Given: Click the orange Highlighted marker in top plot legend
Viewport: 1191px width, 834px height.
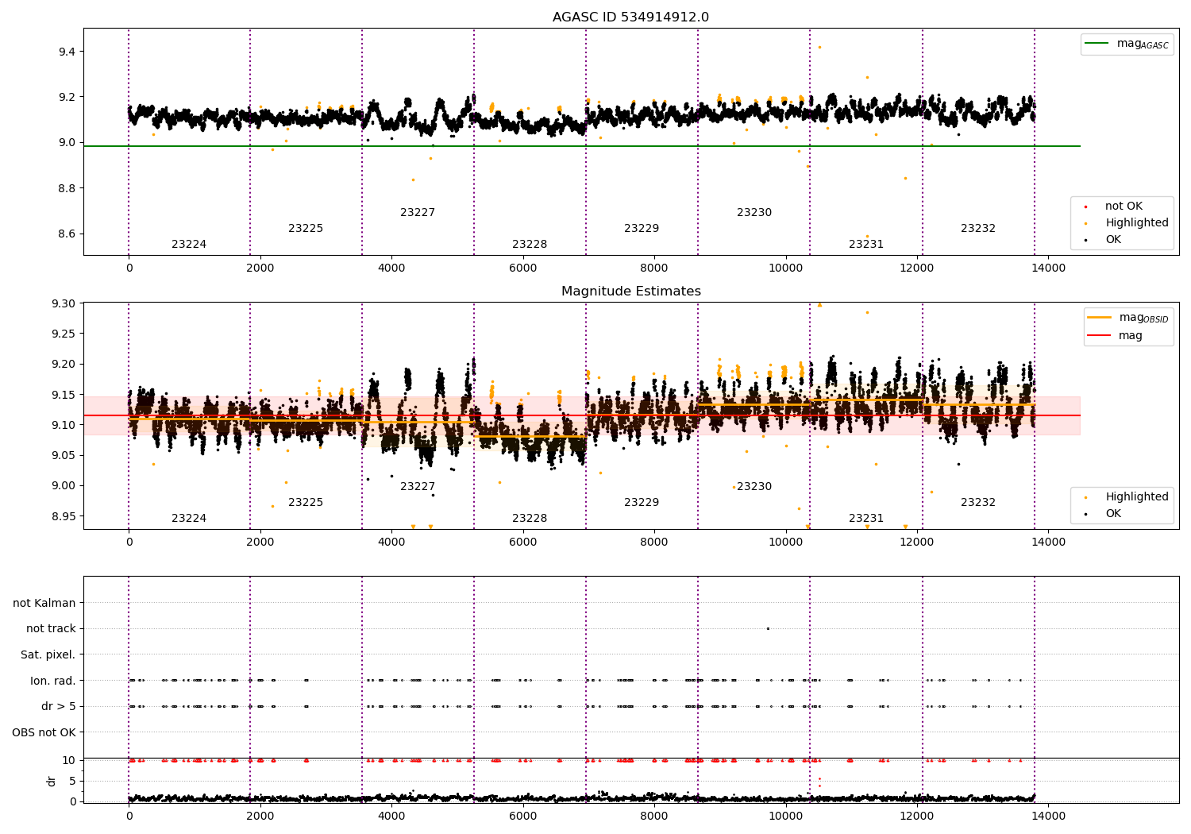Looking at the screenshot, I should click(x=1086, y=223).
